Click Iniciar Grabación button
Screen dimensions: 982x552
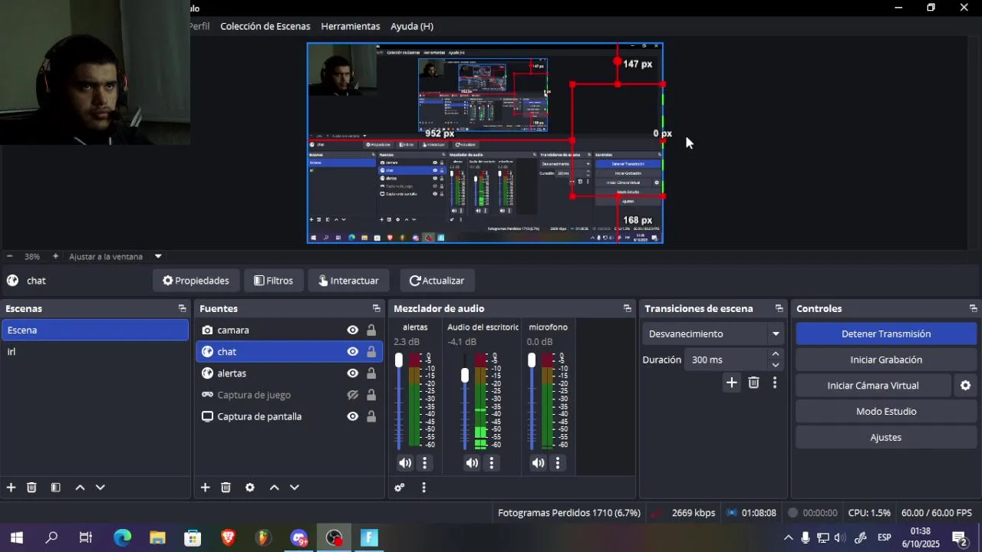(x=886, y=360)
